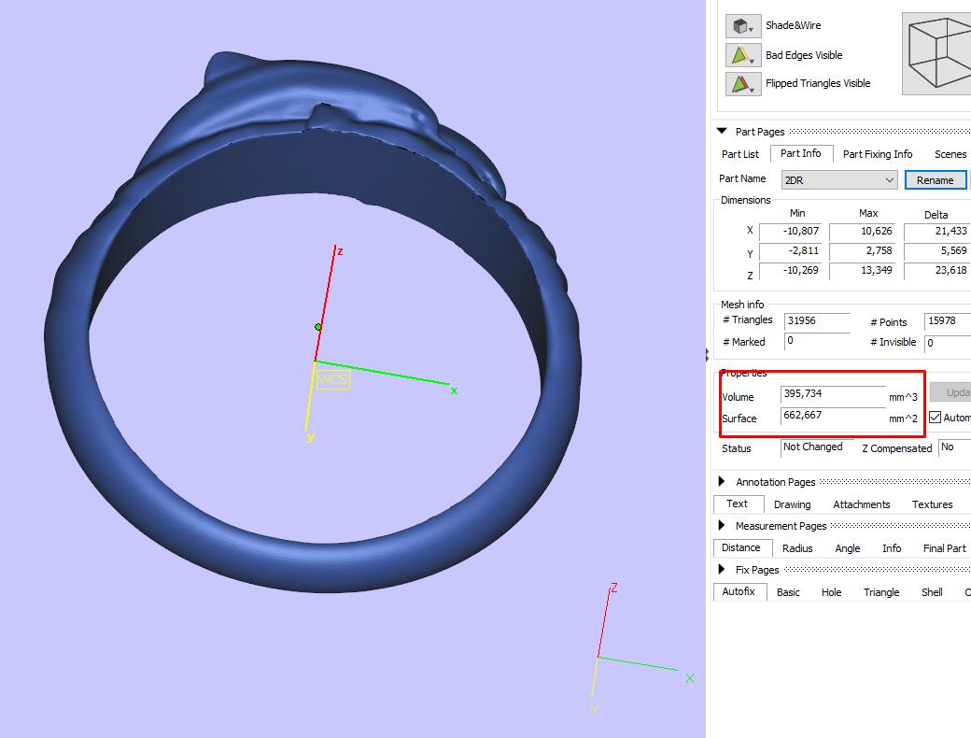
Task: Switch to the Textures tab
Action: 932,504
